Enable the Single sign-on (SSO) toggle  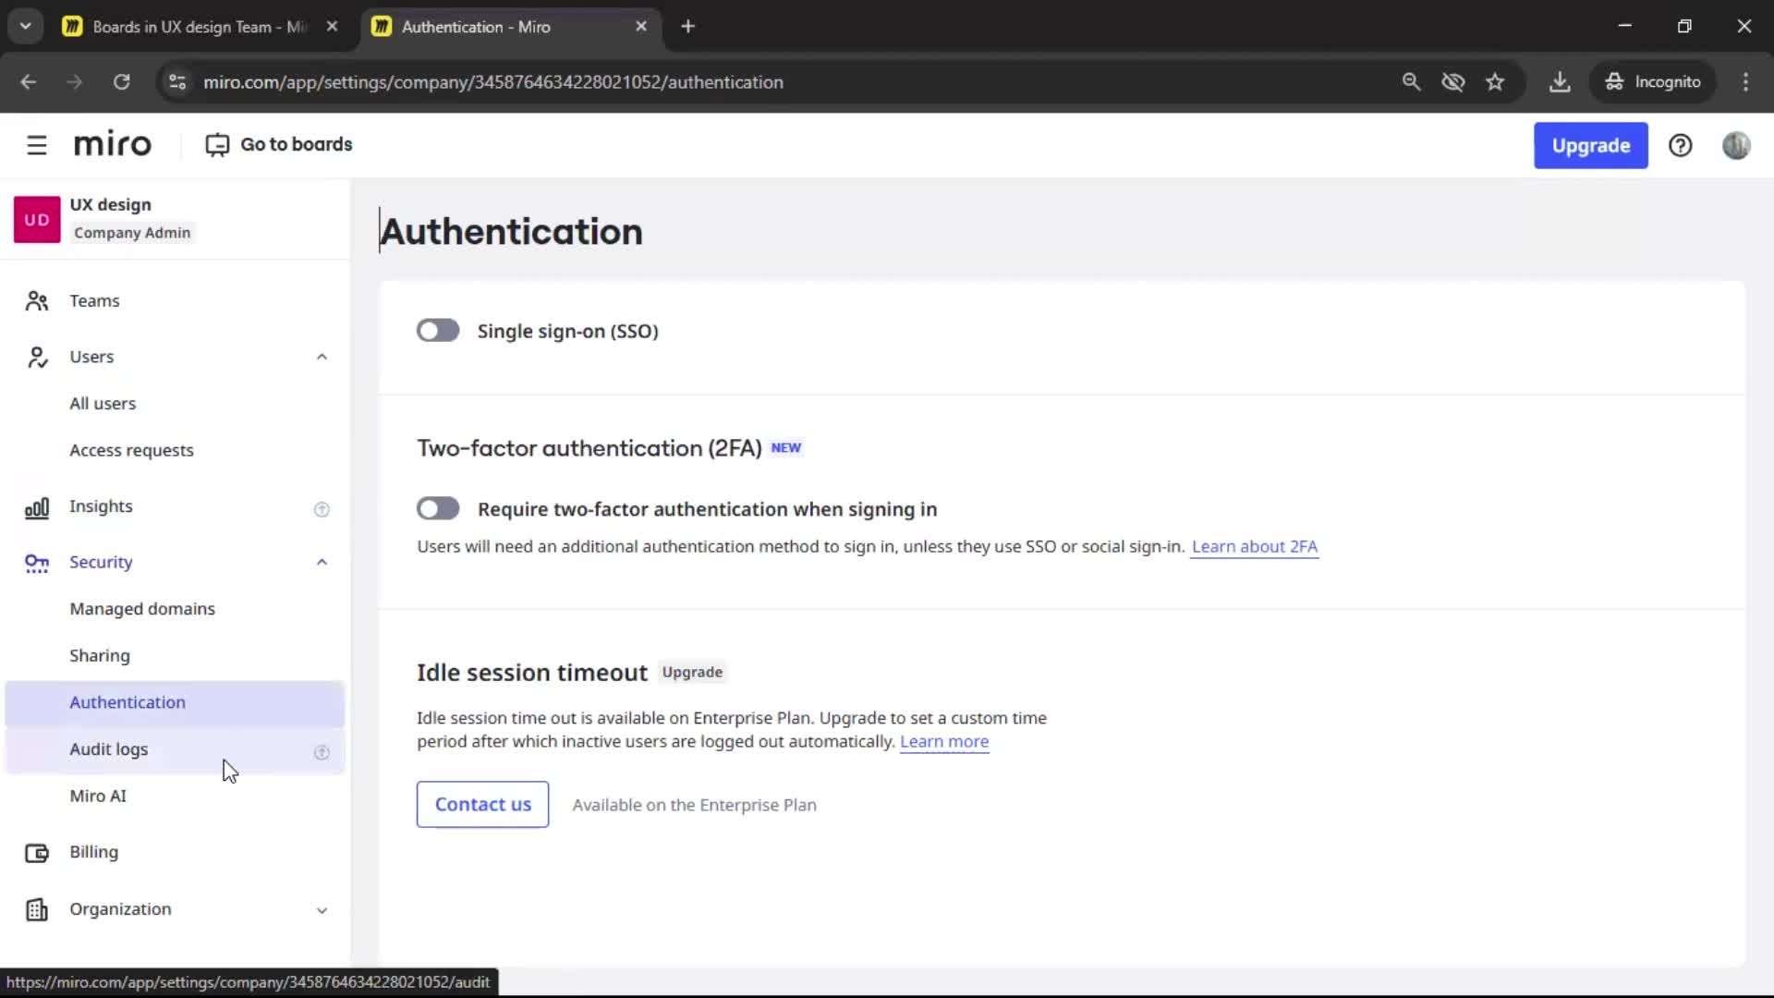tap(438, 331)
